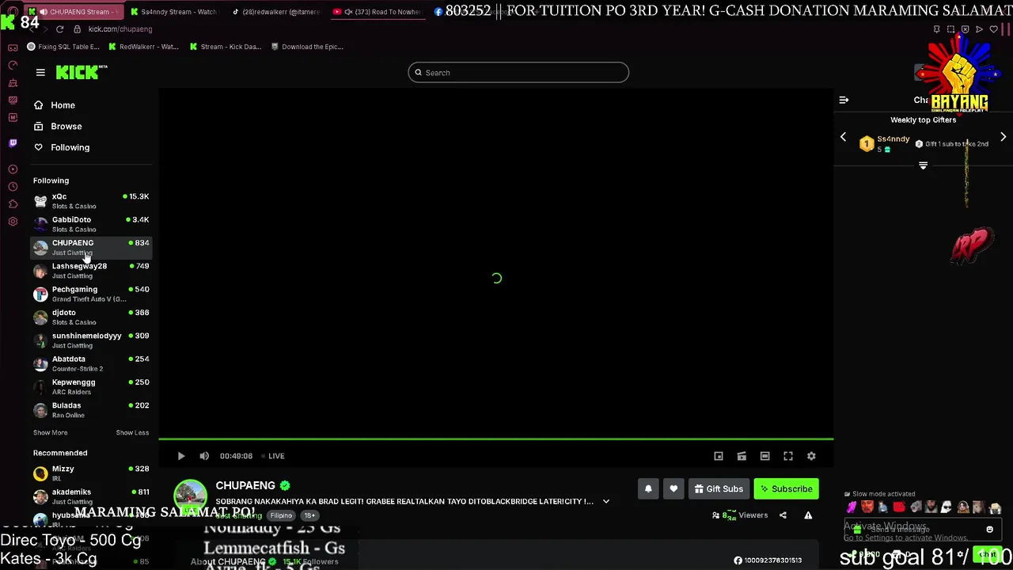Open Mizzy in Recommended channels
The width and height of the screenshot is (1013, 570).
pyautogui.click(x=91, y=473)
